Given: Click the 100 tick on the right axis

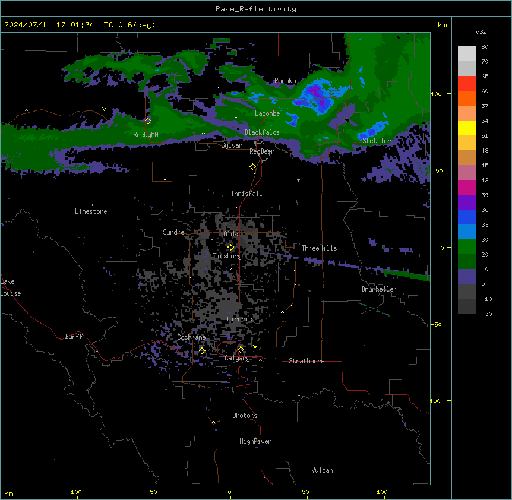Looking at the screenshot, I should coord(436,94).
